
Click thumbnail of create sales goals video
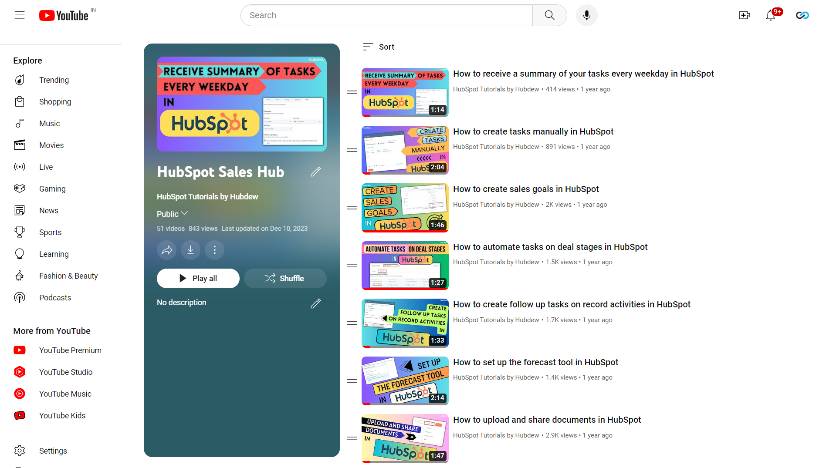(405, 208)
